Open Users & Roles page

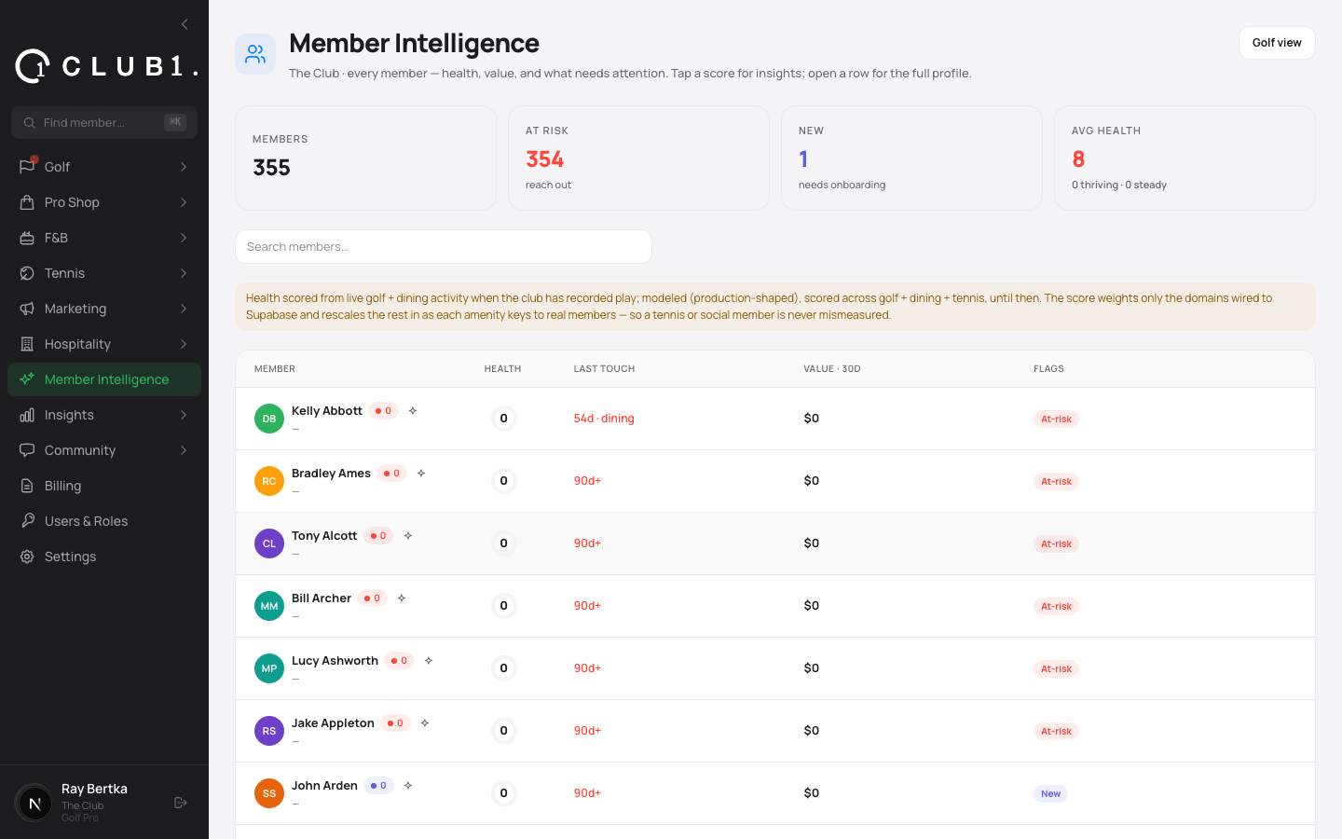[104, 521]
